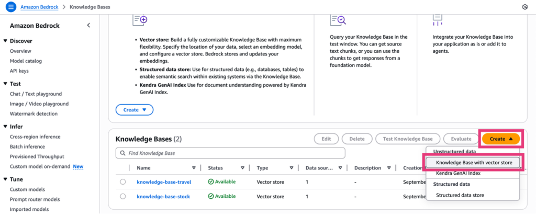Click the Test Knowledge Base button
Viewport: 536px width, 215px height.
tap(407, 139)
